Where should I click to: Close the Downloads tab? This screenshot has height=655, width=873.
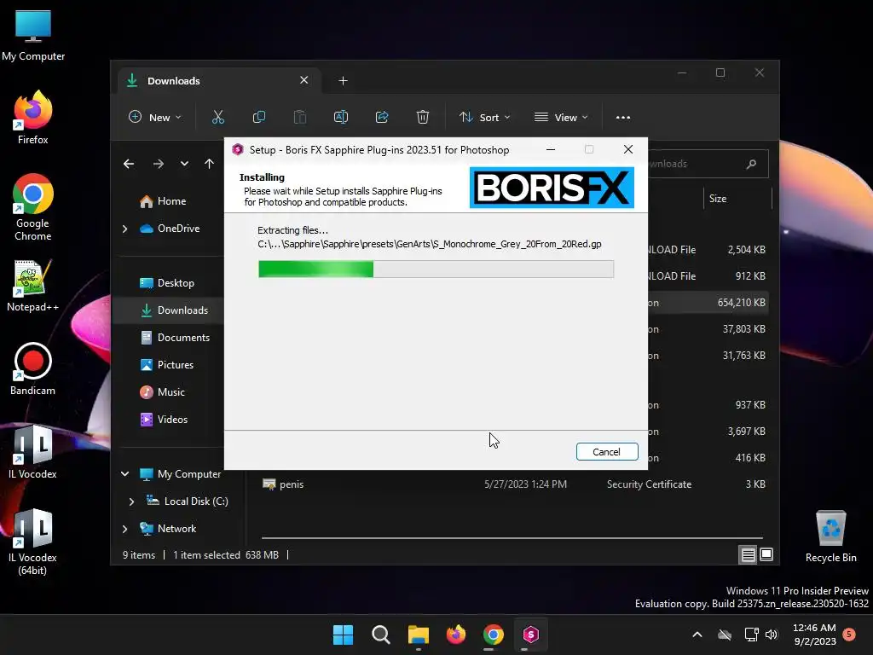pyautogui.click(x=304, y=80)
